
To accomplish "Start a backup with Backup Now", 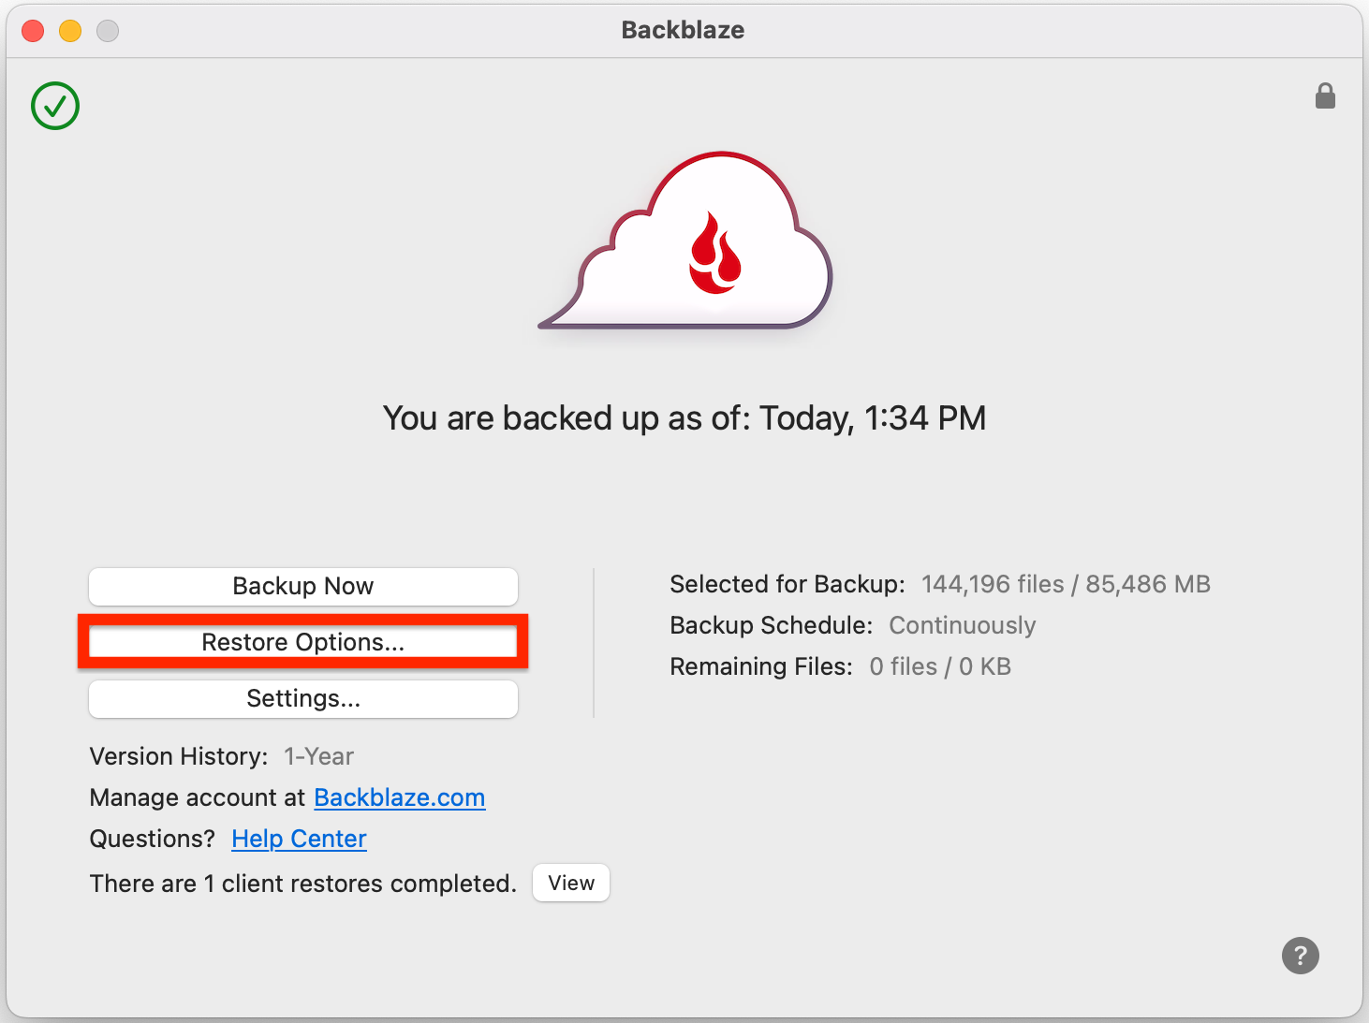I will [303, 586].
